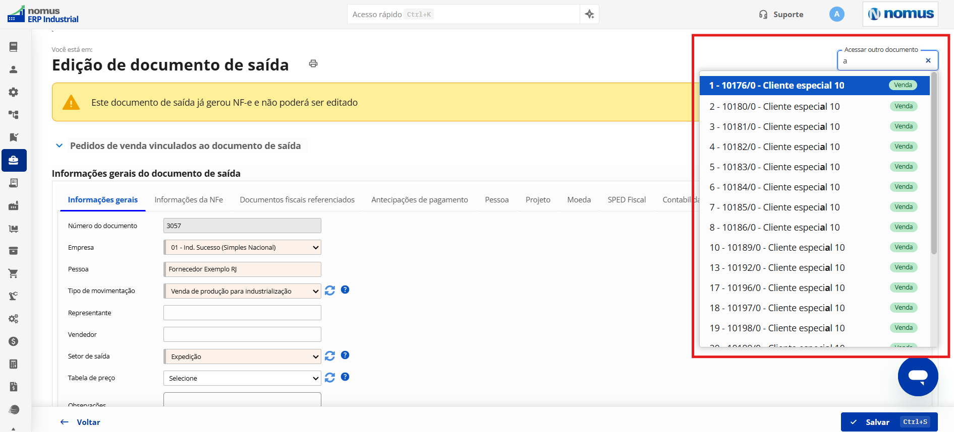Open the Setor de saída dropdown
954x432 pixels.
pos(242,356)
